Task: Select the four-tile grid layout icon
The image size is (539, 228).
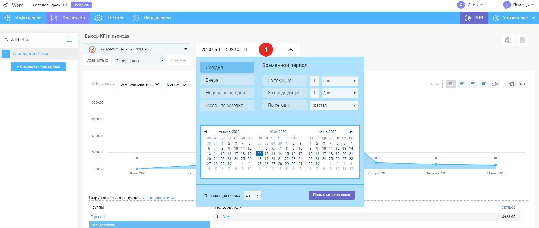Action: pyautogui.click(x=484, y=84)
